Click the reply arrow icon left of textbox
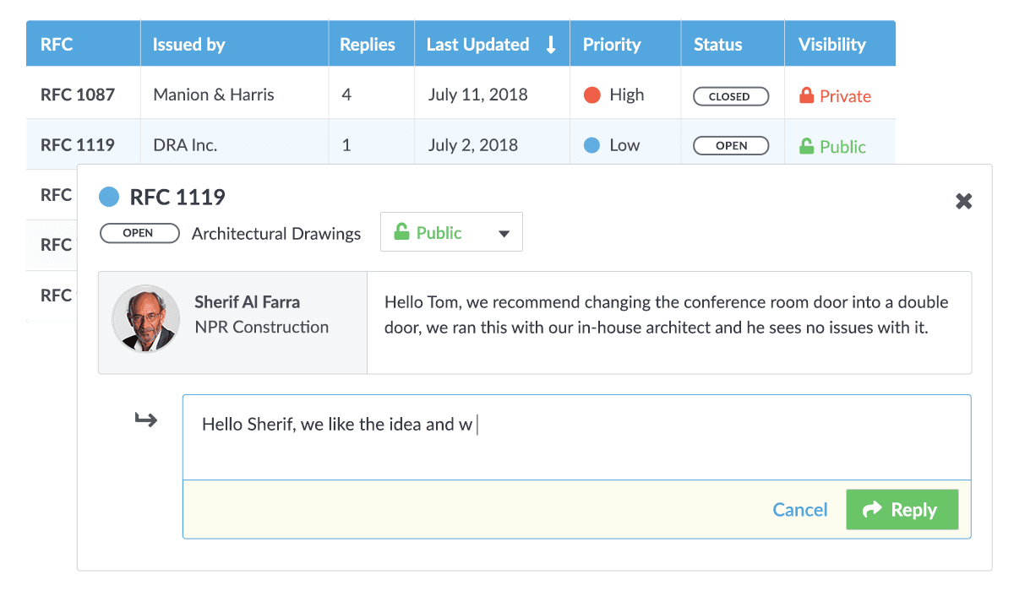Image resolution: width=1014 pixels, height=591 pixels. [x=146, y=419]
